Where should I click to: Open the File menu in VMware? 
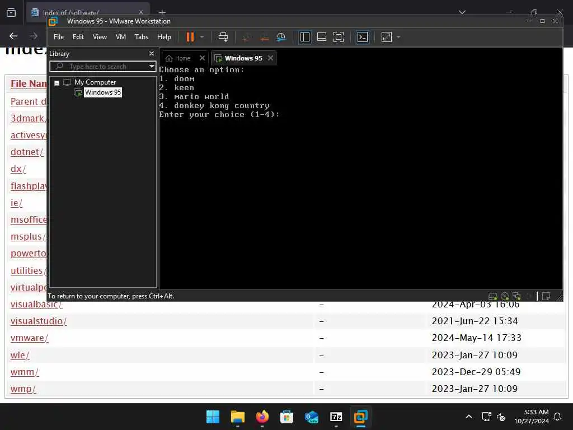coord(58,37)
